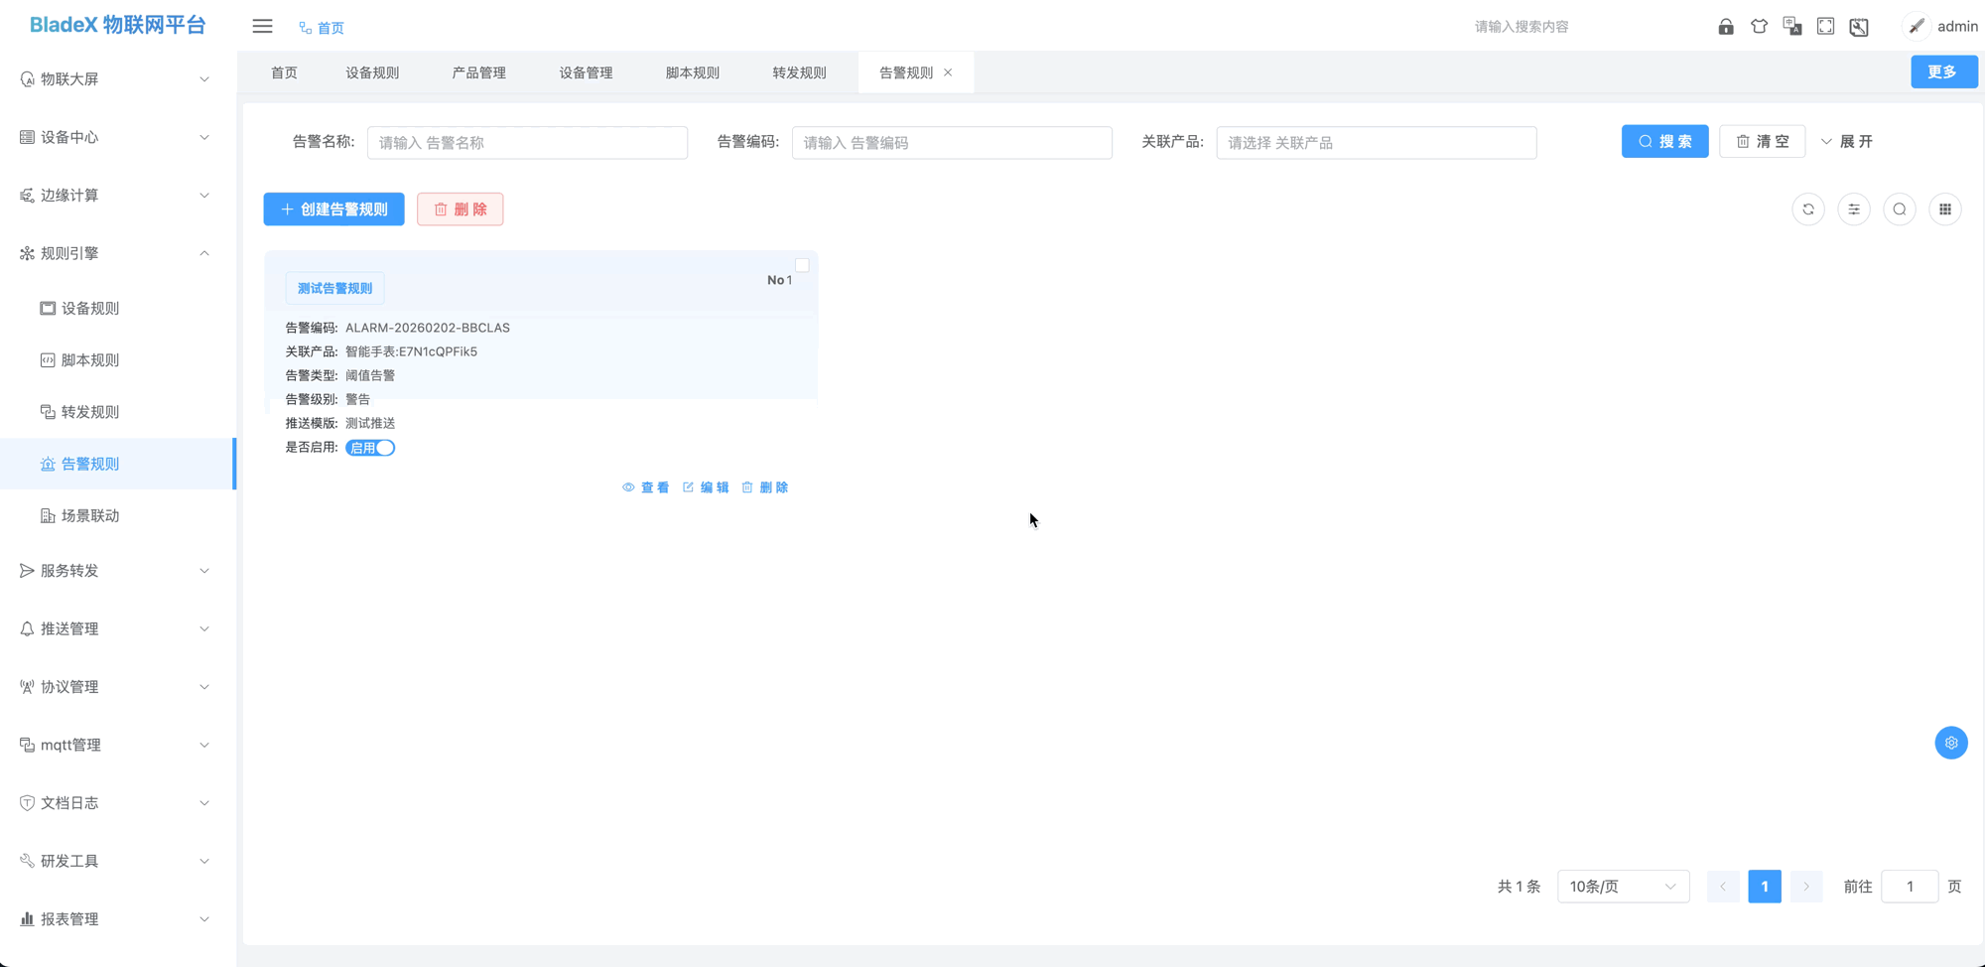Check the checkbox on 测试告警规则 card
This screenshot has width=1985, height=967.
click(802, 265)
